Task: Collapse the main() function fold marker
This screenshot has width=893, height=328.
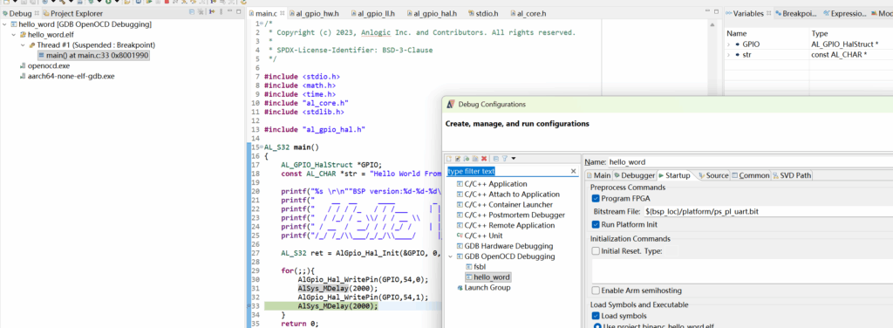Action: coord(262,147)
